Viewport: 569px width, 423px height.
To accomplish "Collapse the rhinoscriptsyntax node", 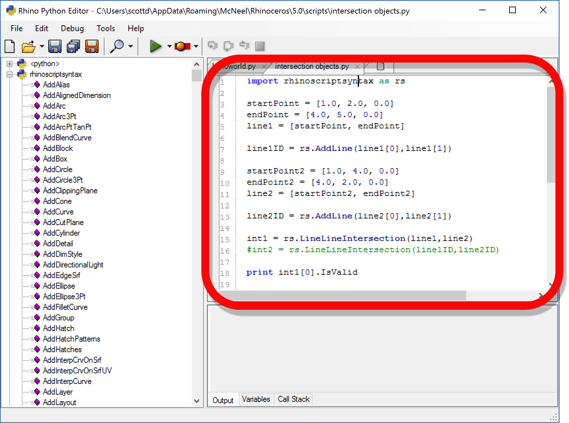I will point(10,74).
